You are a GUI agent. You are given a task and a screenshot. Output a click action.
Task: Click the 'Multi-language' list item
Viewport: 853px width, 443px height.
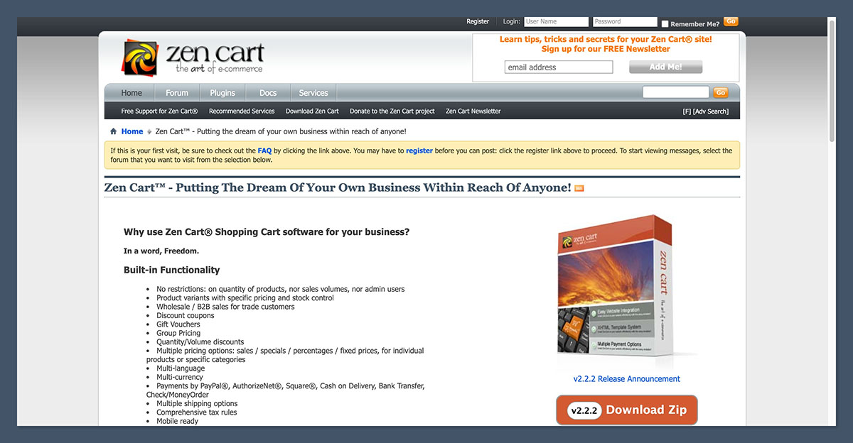181,368
